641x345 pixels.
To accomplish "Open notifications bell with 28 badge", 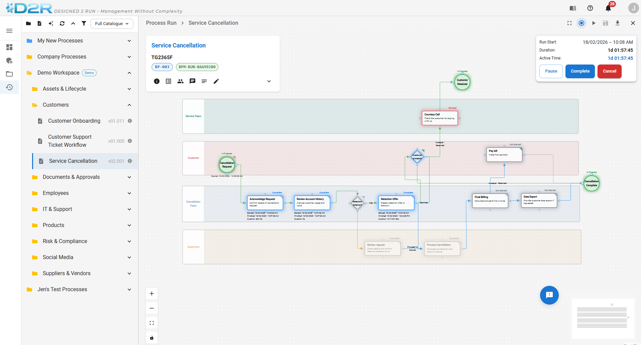I will click(608, 8).
